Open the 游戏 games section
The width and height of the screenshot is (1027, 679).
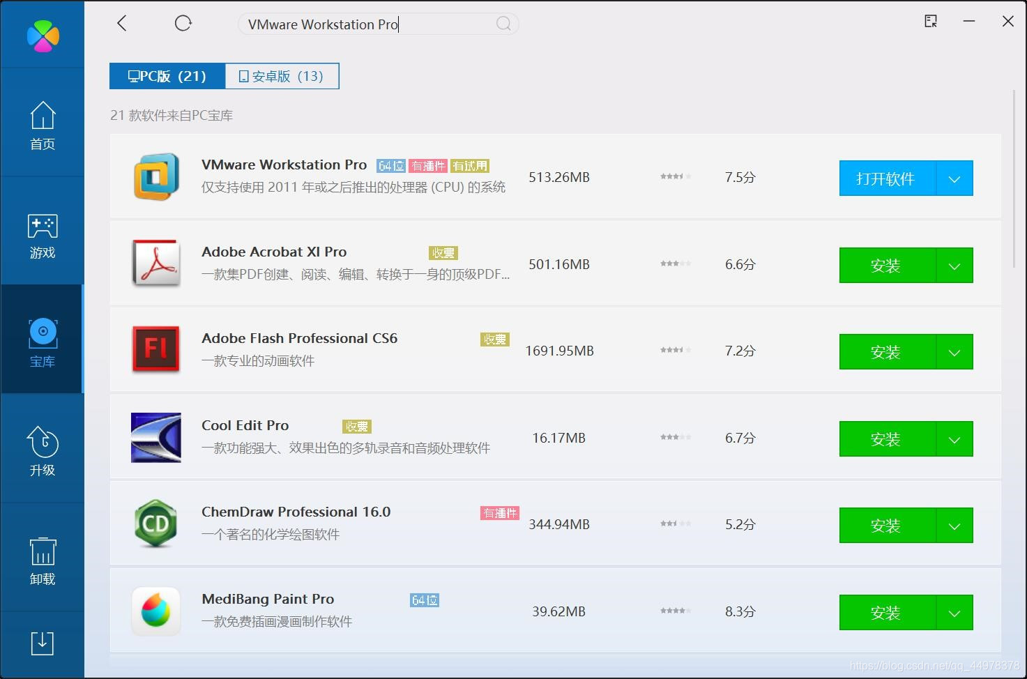coord(43,236)
